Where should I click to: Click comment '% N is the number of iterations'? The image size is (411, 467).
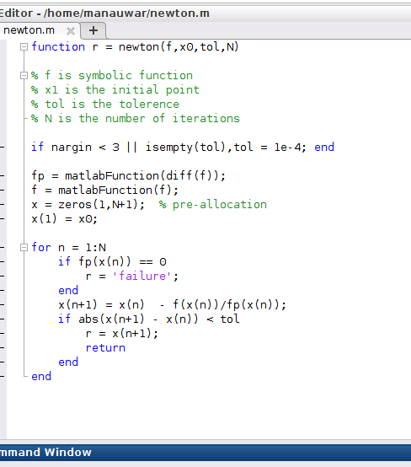(136, 119)
